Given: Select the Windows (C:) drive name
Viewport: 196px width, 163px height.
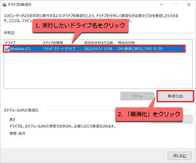Looking at the screenshot, I should [x=20, y=49].
